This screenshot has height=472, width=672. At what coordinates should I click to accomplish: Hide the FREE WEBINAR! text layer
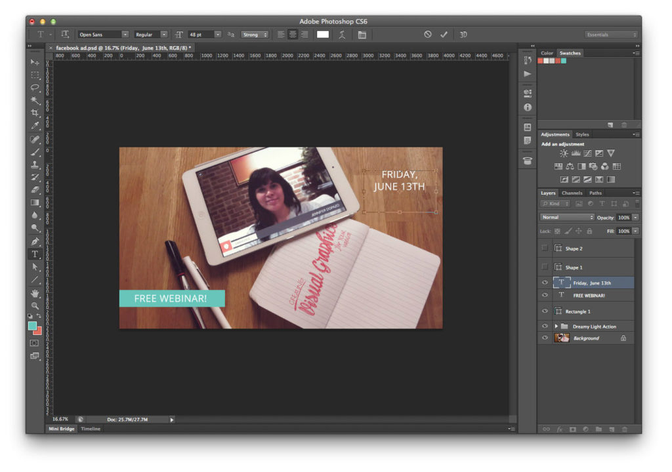pos(545,296)
